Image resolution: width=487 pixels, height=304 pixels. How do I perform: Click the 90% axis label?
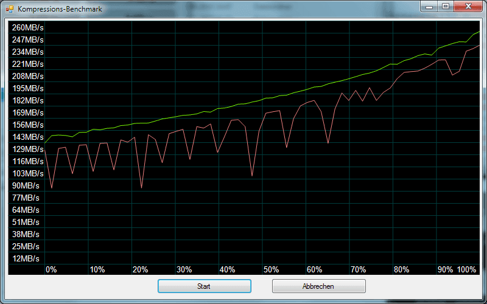[x=446, y=270]
